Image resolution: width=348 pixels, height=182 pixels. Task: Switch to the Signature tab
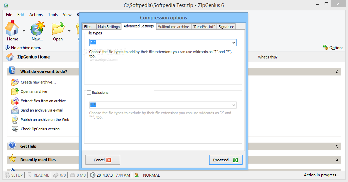click(x=226, y=27)
